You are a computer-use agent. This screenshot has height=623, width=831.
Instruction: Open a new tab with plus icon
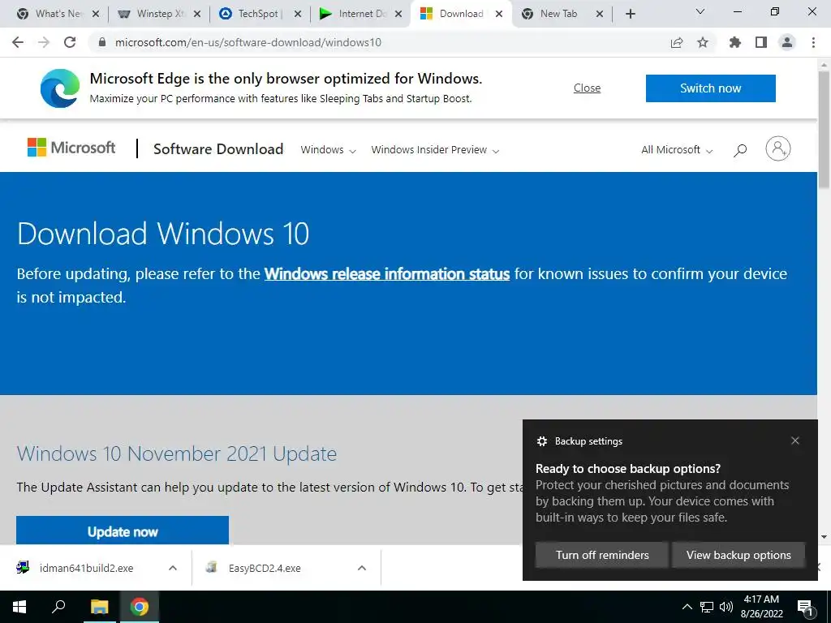630,14
